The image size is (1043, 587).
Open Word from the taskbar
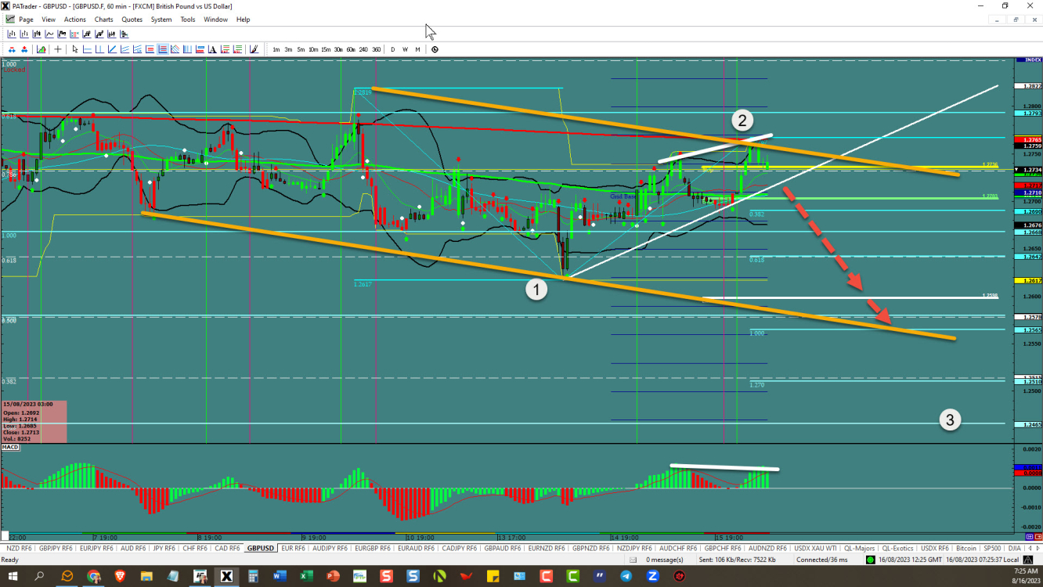[280, 576]
